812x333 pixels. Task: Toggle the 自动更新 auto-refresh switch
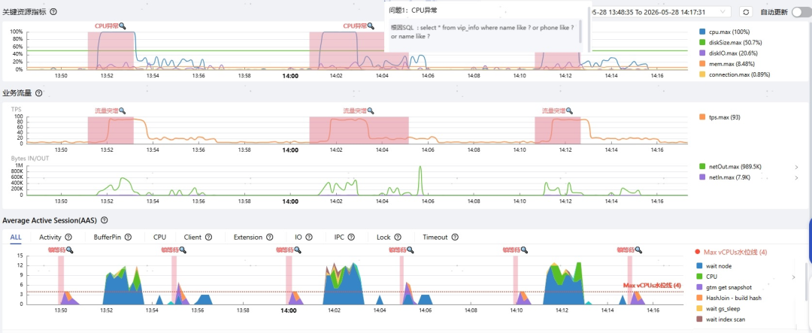pos(801,12)
